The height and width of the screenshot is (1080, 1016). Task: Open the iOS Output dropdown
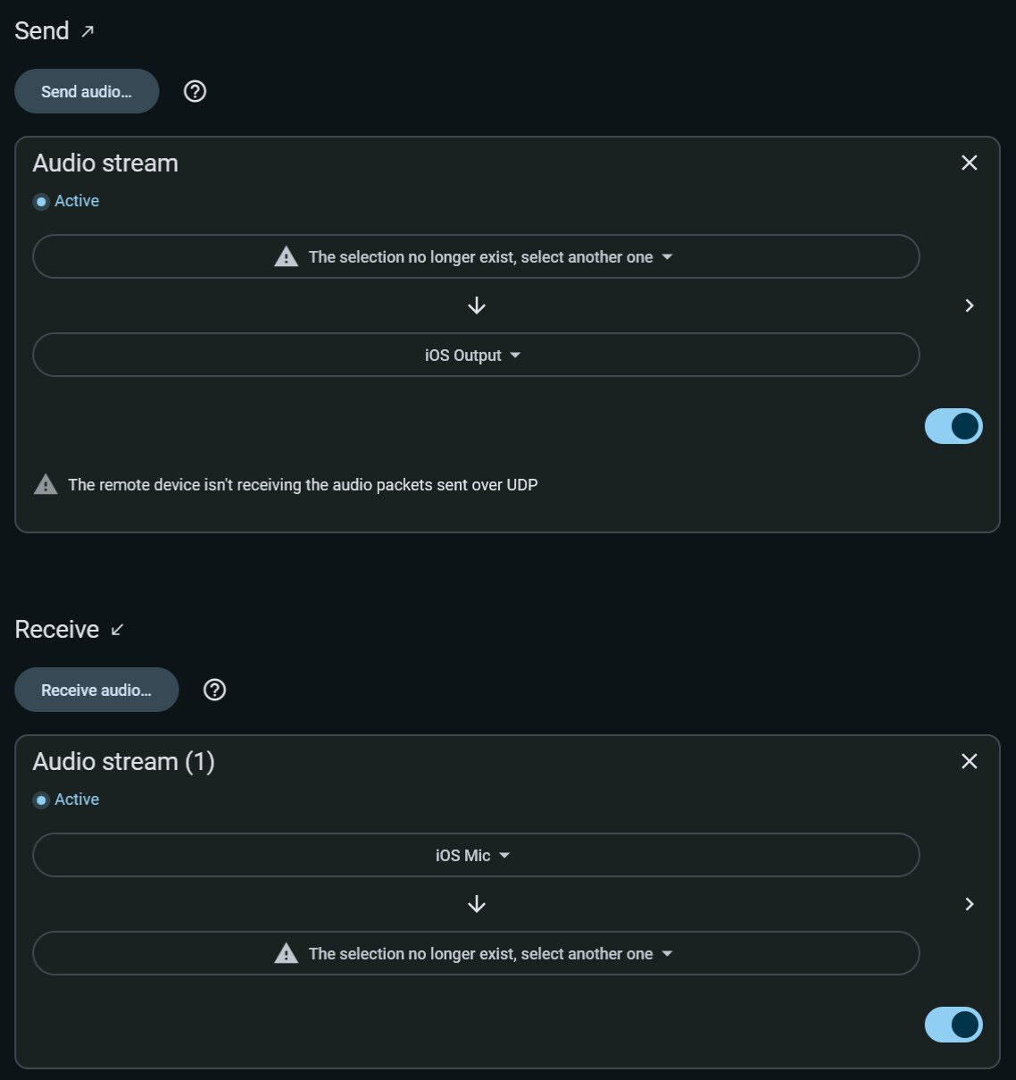click(x=475, y=356)
